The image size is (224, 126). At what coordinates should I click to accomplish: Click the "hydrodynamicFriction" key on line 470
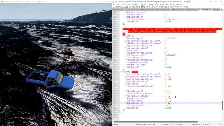click(x=139, y=79)
